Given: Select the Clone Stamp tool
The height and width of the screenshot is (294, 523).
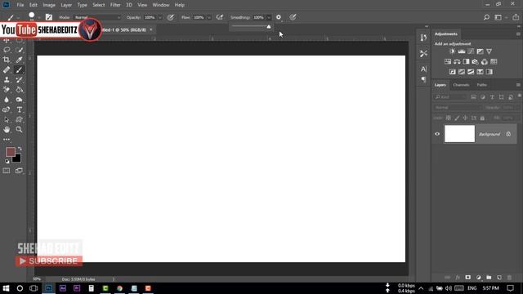Looking at the screenshot, I should tap(7, 80).
